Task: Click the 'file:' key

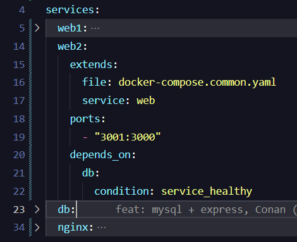Action: 97,82
